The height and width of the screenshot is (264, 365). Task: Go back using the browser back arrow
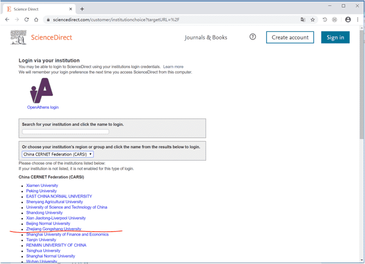pyautogui.click(x=7, y=20)
